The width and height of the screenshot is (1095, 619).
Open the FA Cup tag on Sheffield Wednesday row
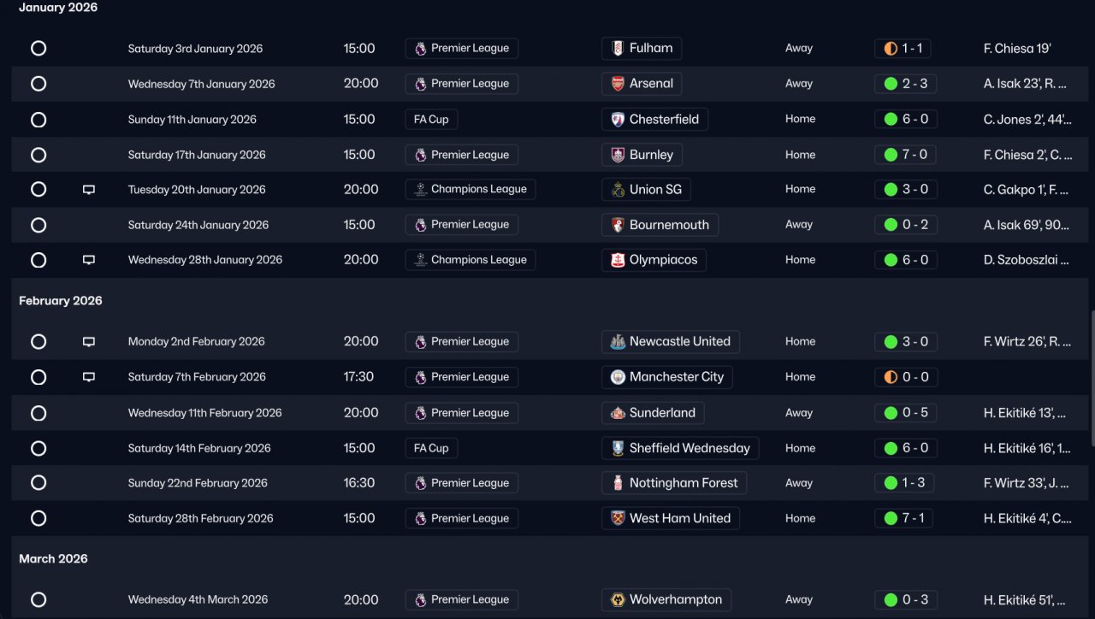pyautogui.click(x=431, y=448)
